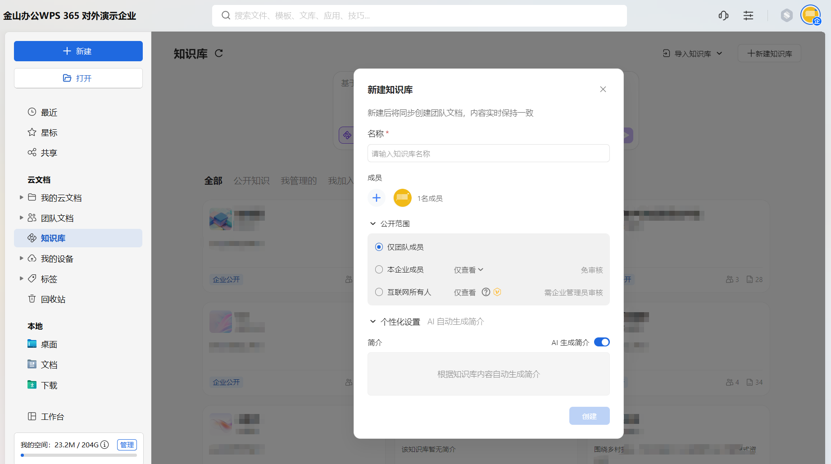Click the 管理 storage link
Screen dimensions: 831x464
point(127,445)
